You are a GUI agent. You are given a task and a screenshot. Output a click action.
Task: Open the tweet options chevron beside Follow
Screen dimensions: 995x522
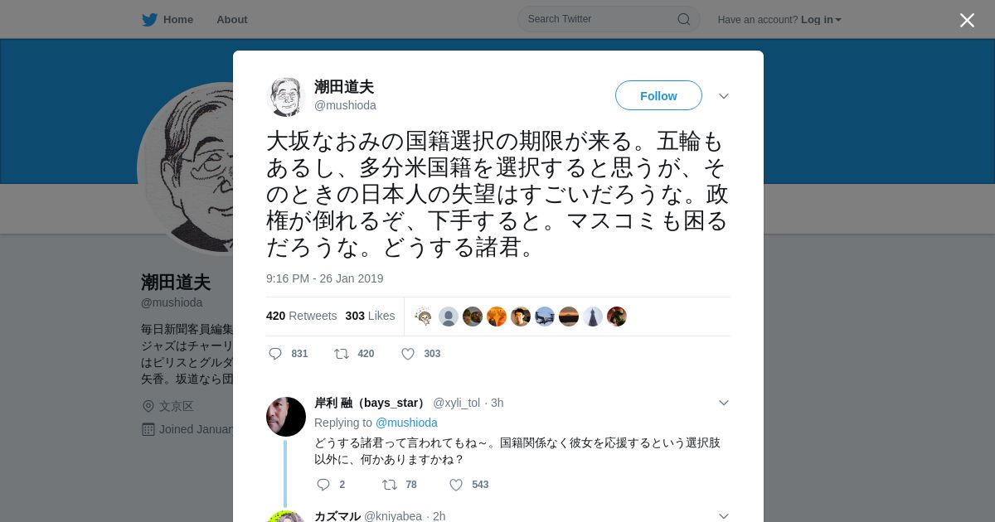point(724,96)
